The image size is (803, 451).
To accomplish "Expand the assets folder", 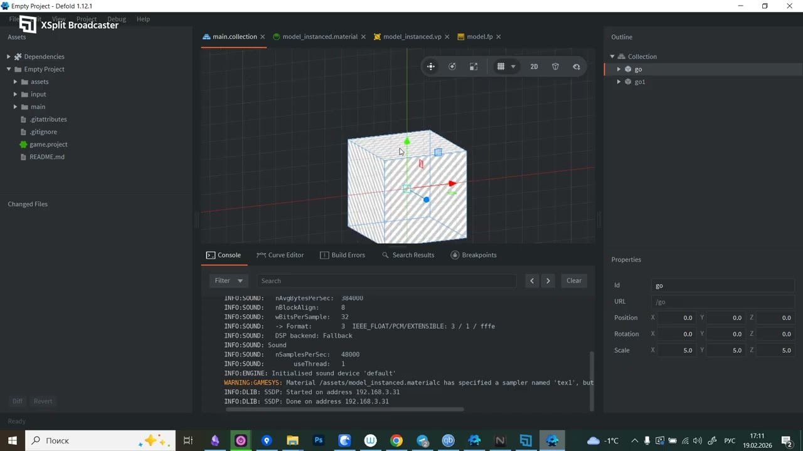I will [16, 81].
